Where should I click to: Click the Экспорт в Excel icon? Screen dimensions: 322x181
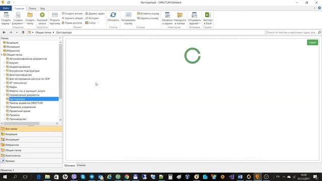click(x=208, y=15)
